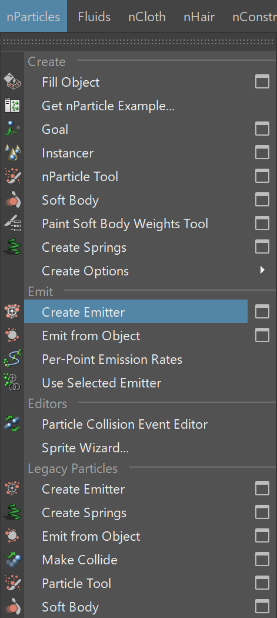Viewport: 277px width, 618px height.
Task: Click the Fill Object paint bucket icon
Action: tap(12, 82)
